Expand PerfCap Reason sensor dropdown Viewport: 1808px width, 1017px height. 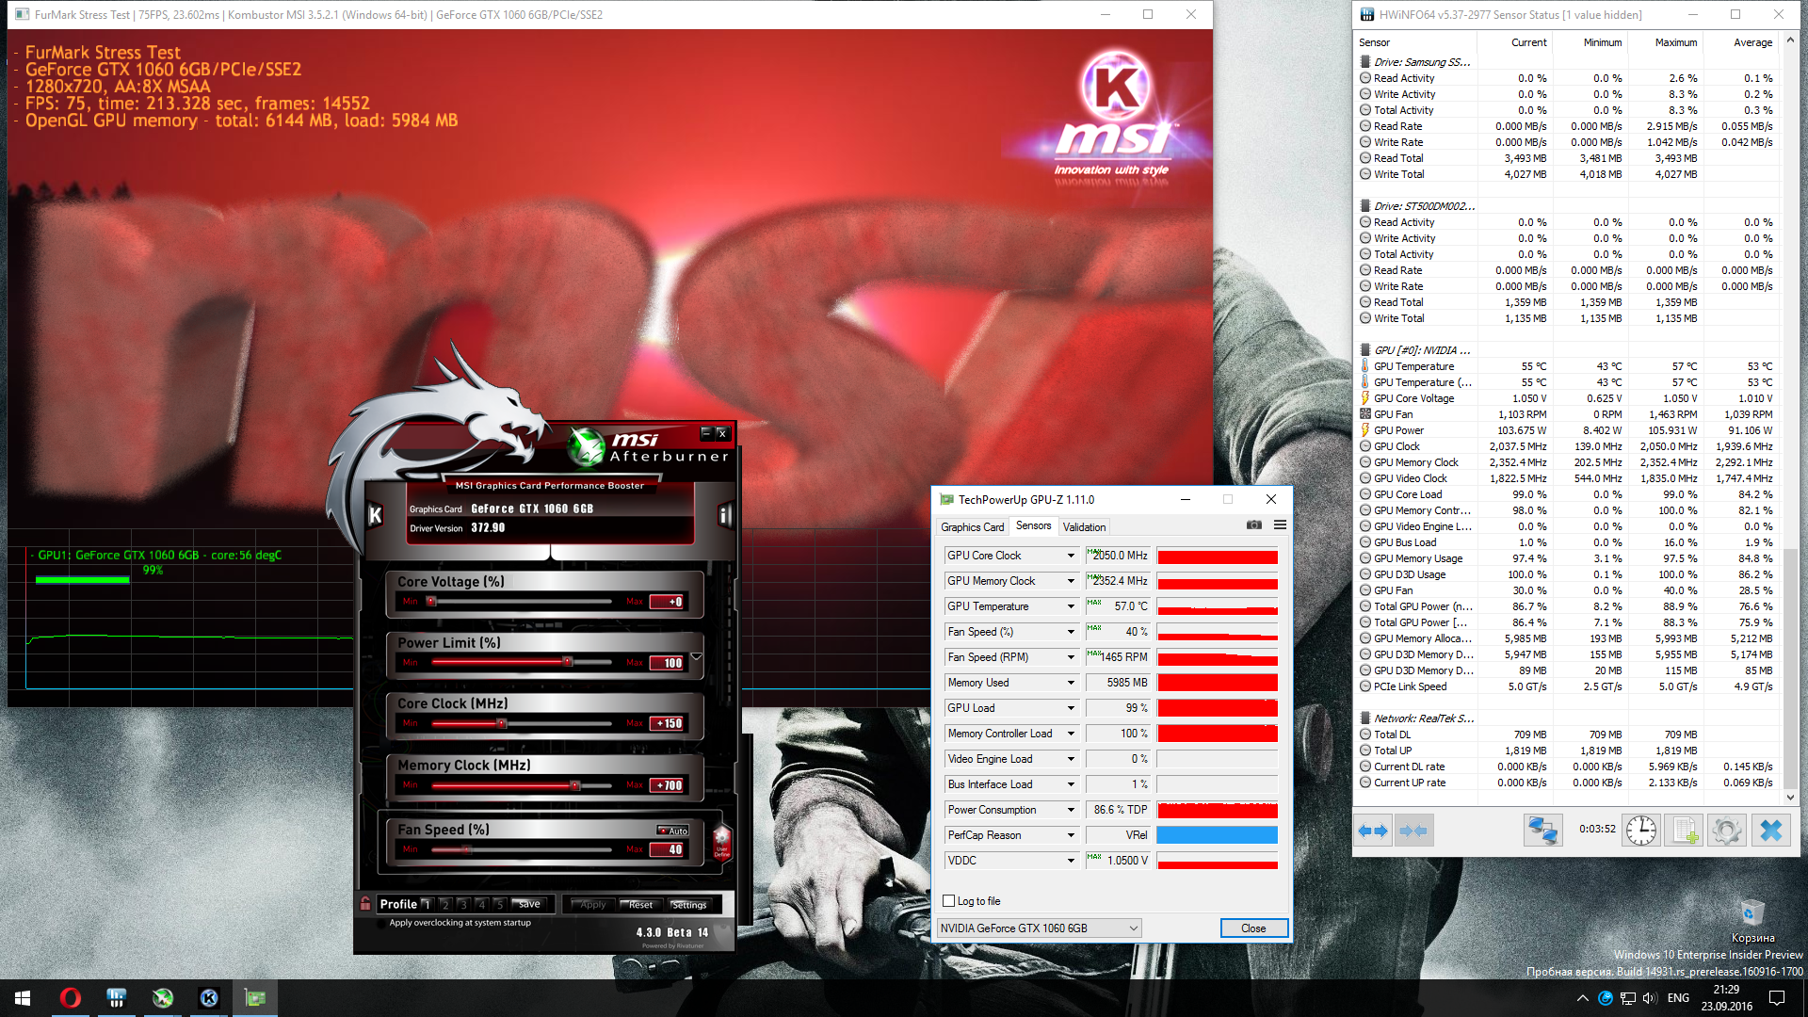tap(1071, 835)
